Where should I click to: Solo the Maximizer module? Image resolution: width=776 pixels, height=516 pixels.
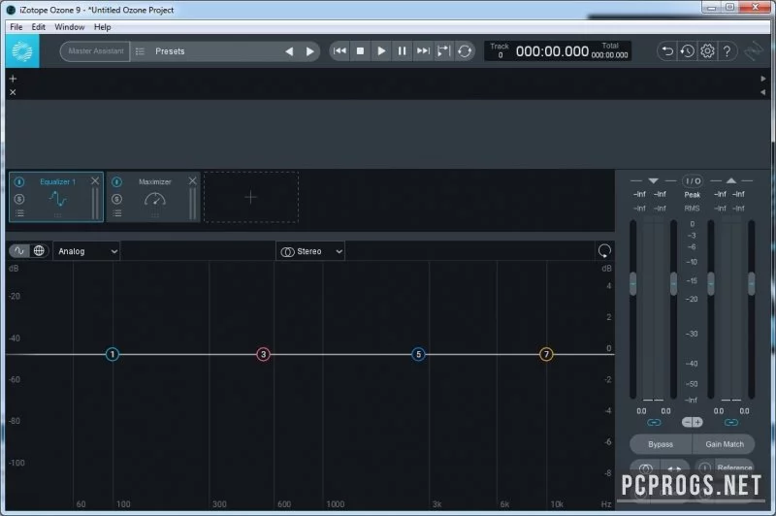pyautogui.click(x=116, y=199)
